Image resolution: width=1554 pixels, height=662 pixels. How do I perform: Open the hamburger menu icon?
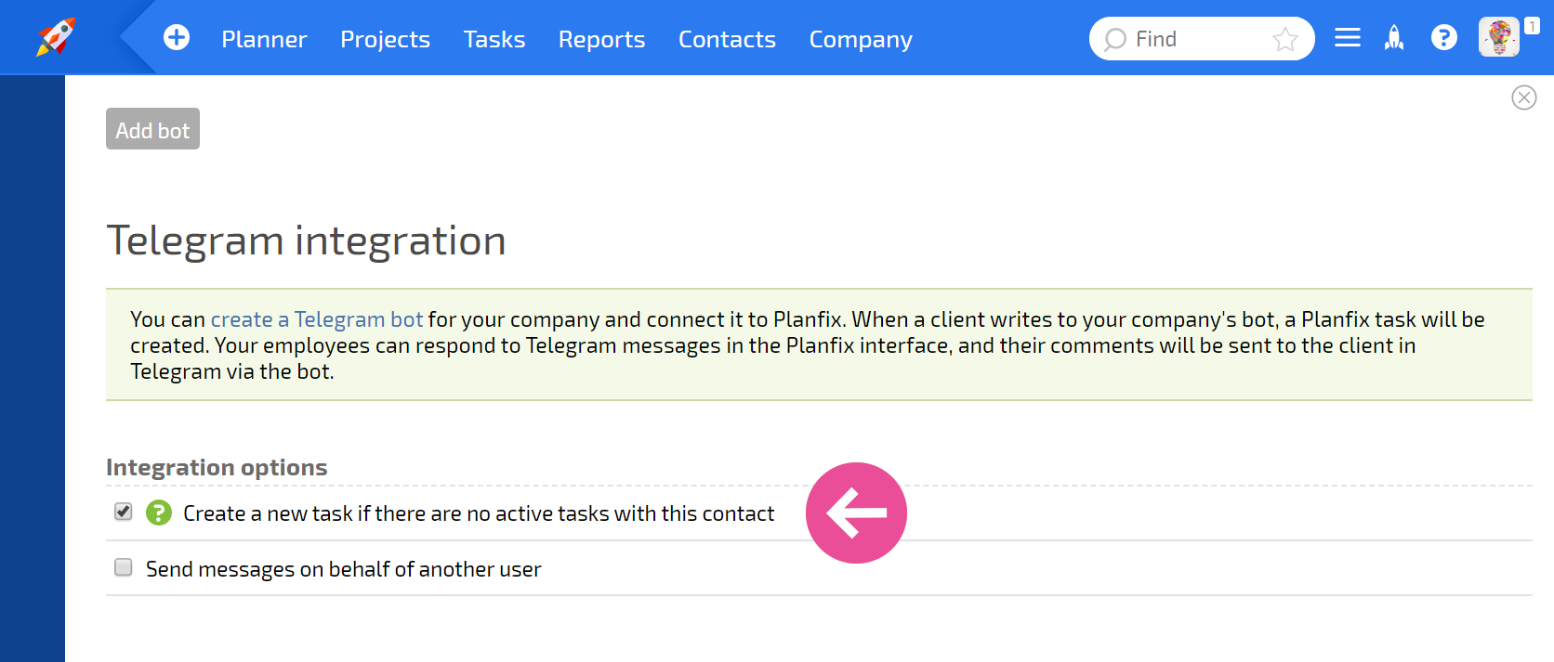click(x=1348, y=38)
